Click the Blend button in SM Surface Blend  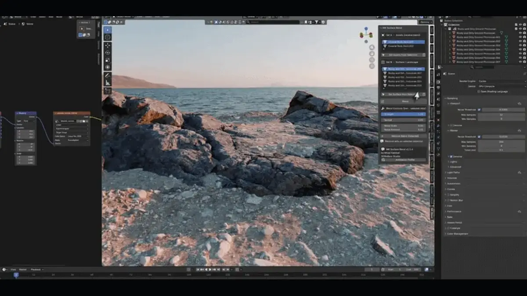pos(403,102)
